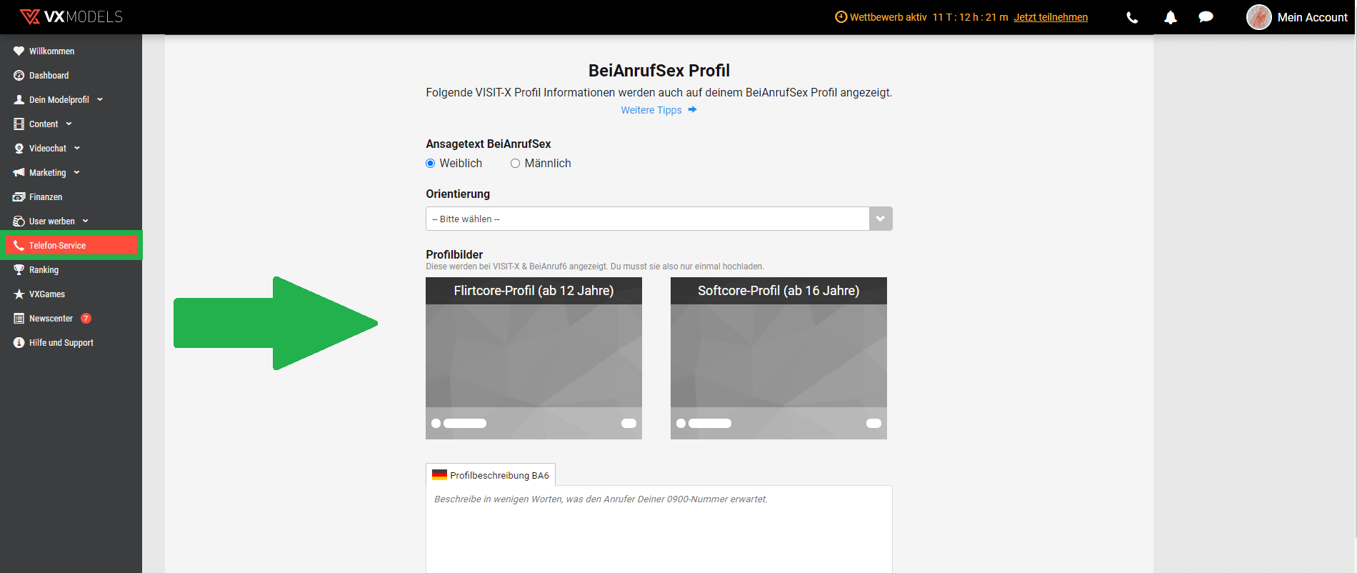Click the Dashboard gauge icon
This screenshot has height=573, width=1357.
(x=19, y=76)
